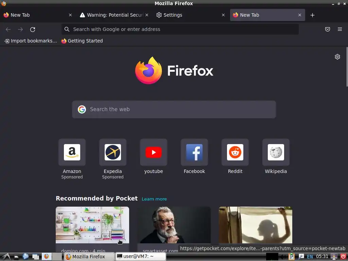Open the silhouette curtain Pocket story thumbnail
This screenshot has width=348, height=261.
256,225
